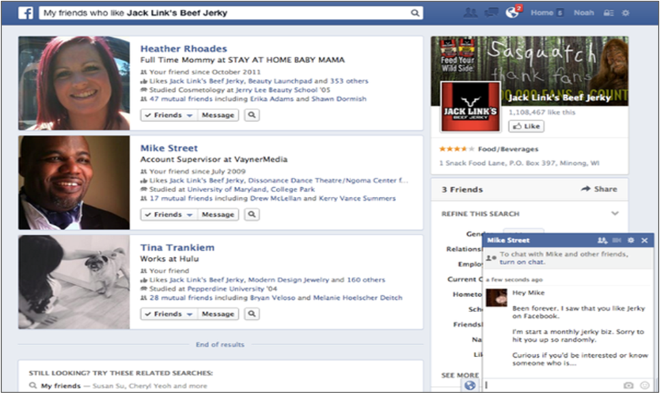Image resolution: width=660 pixels, height=393 pixels.
Task: Click search icon beside Heather Rhoades' Message button
Action: (x=252, y=115)
